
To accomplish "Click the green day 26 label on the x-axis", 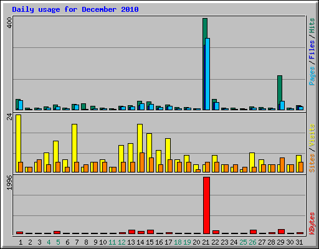I will 252,242.
